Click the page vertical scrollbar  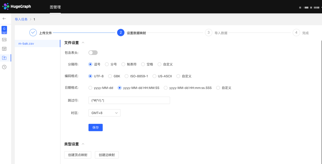321,103
